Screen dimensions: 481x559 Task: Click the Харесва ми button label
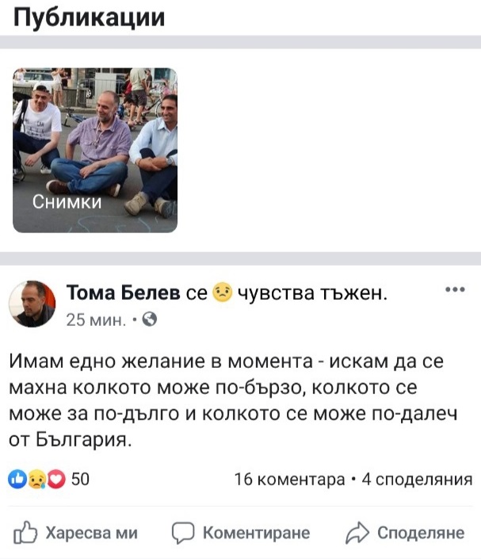click(x=92, y=533)
